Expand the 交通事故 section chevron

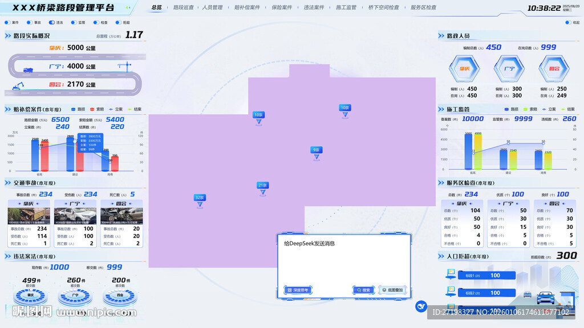(7, 183)
